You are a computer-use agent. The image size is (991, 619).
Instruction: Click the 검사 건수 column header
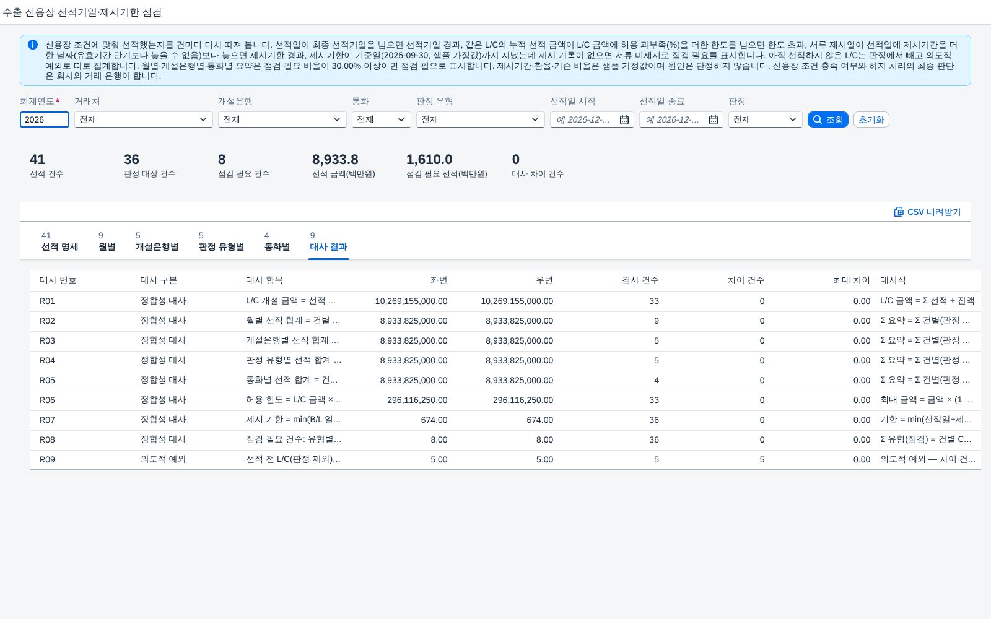[x=640, y=280]
